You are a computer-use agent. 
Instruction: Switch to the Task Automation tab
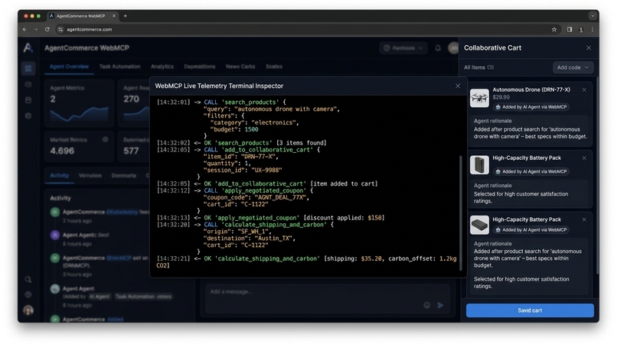coord(119,67)
